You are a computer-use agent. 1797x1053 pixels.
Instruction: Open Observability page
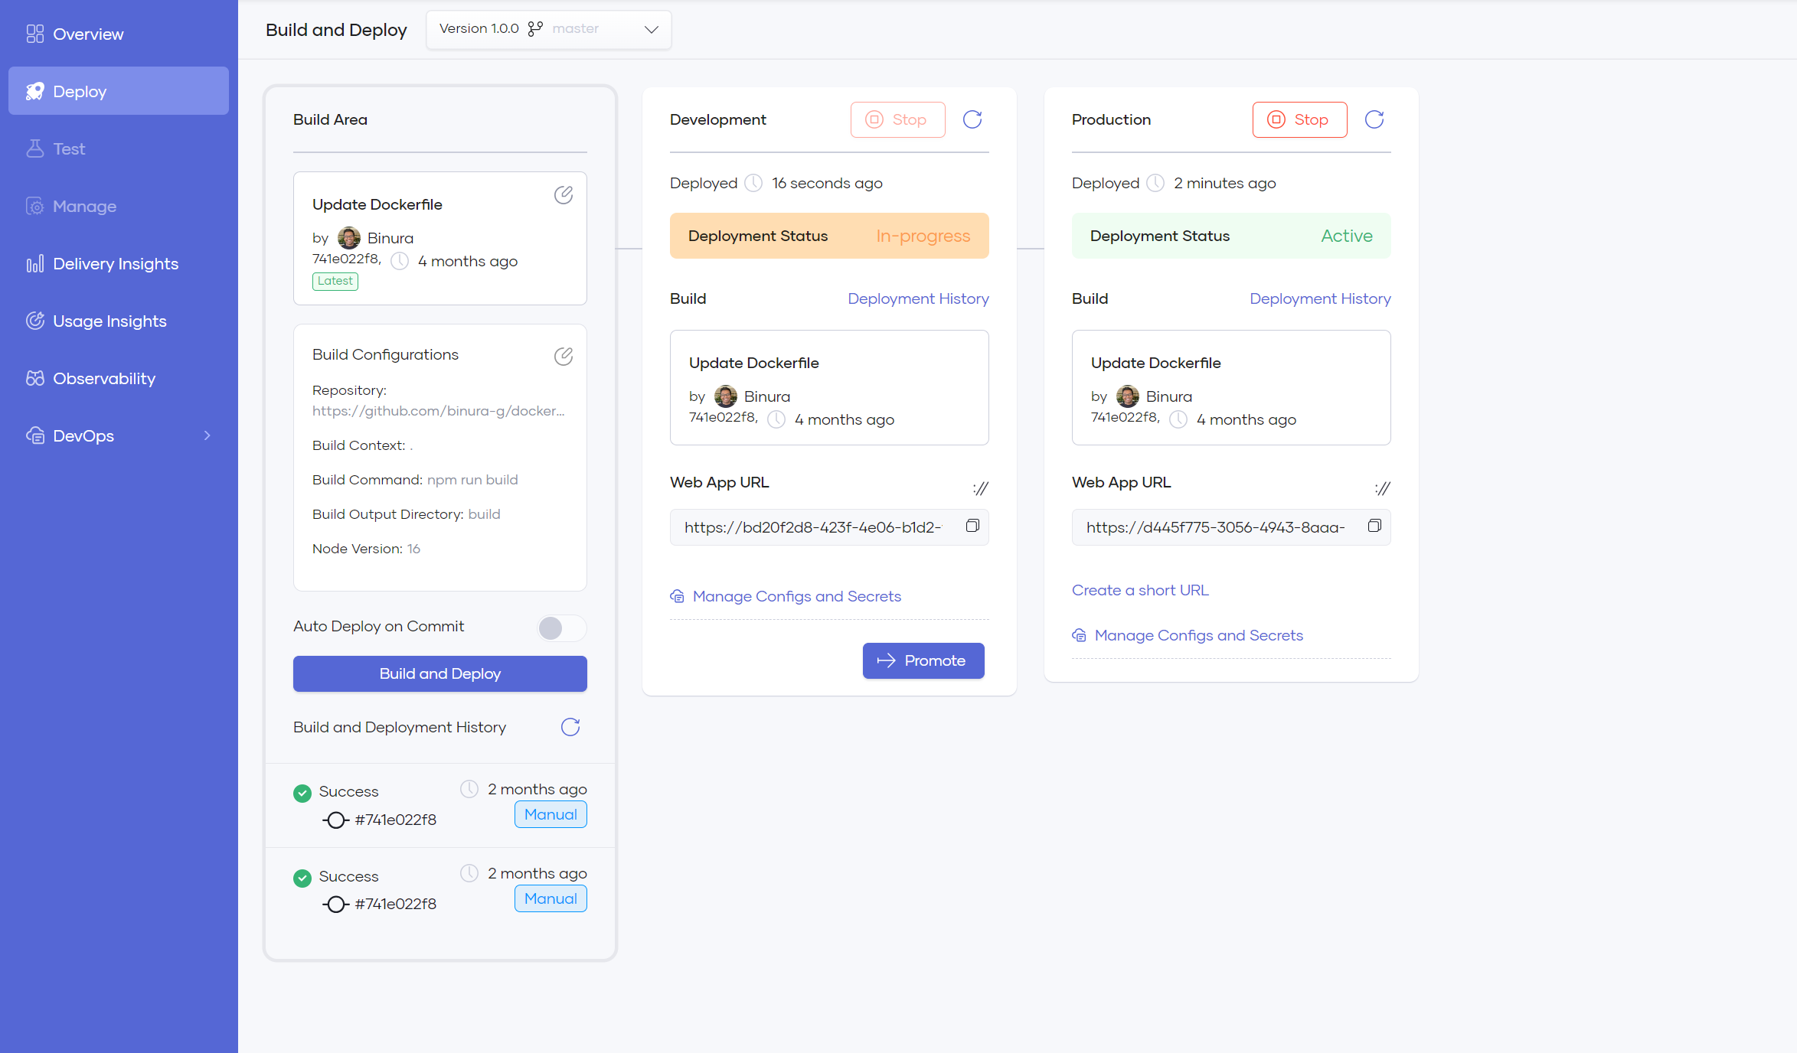119,378
